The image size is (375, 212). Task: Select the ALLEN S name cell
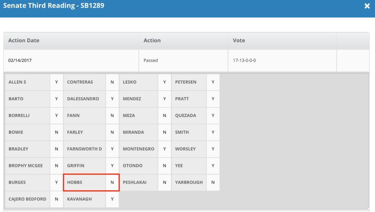(28, 82)
